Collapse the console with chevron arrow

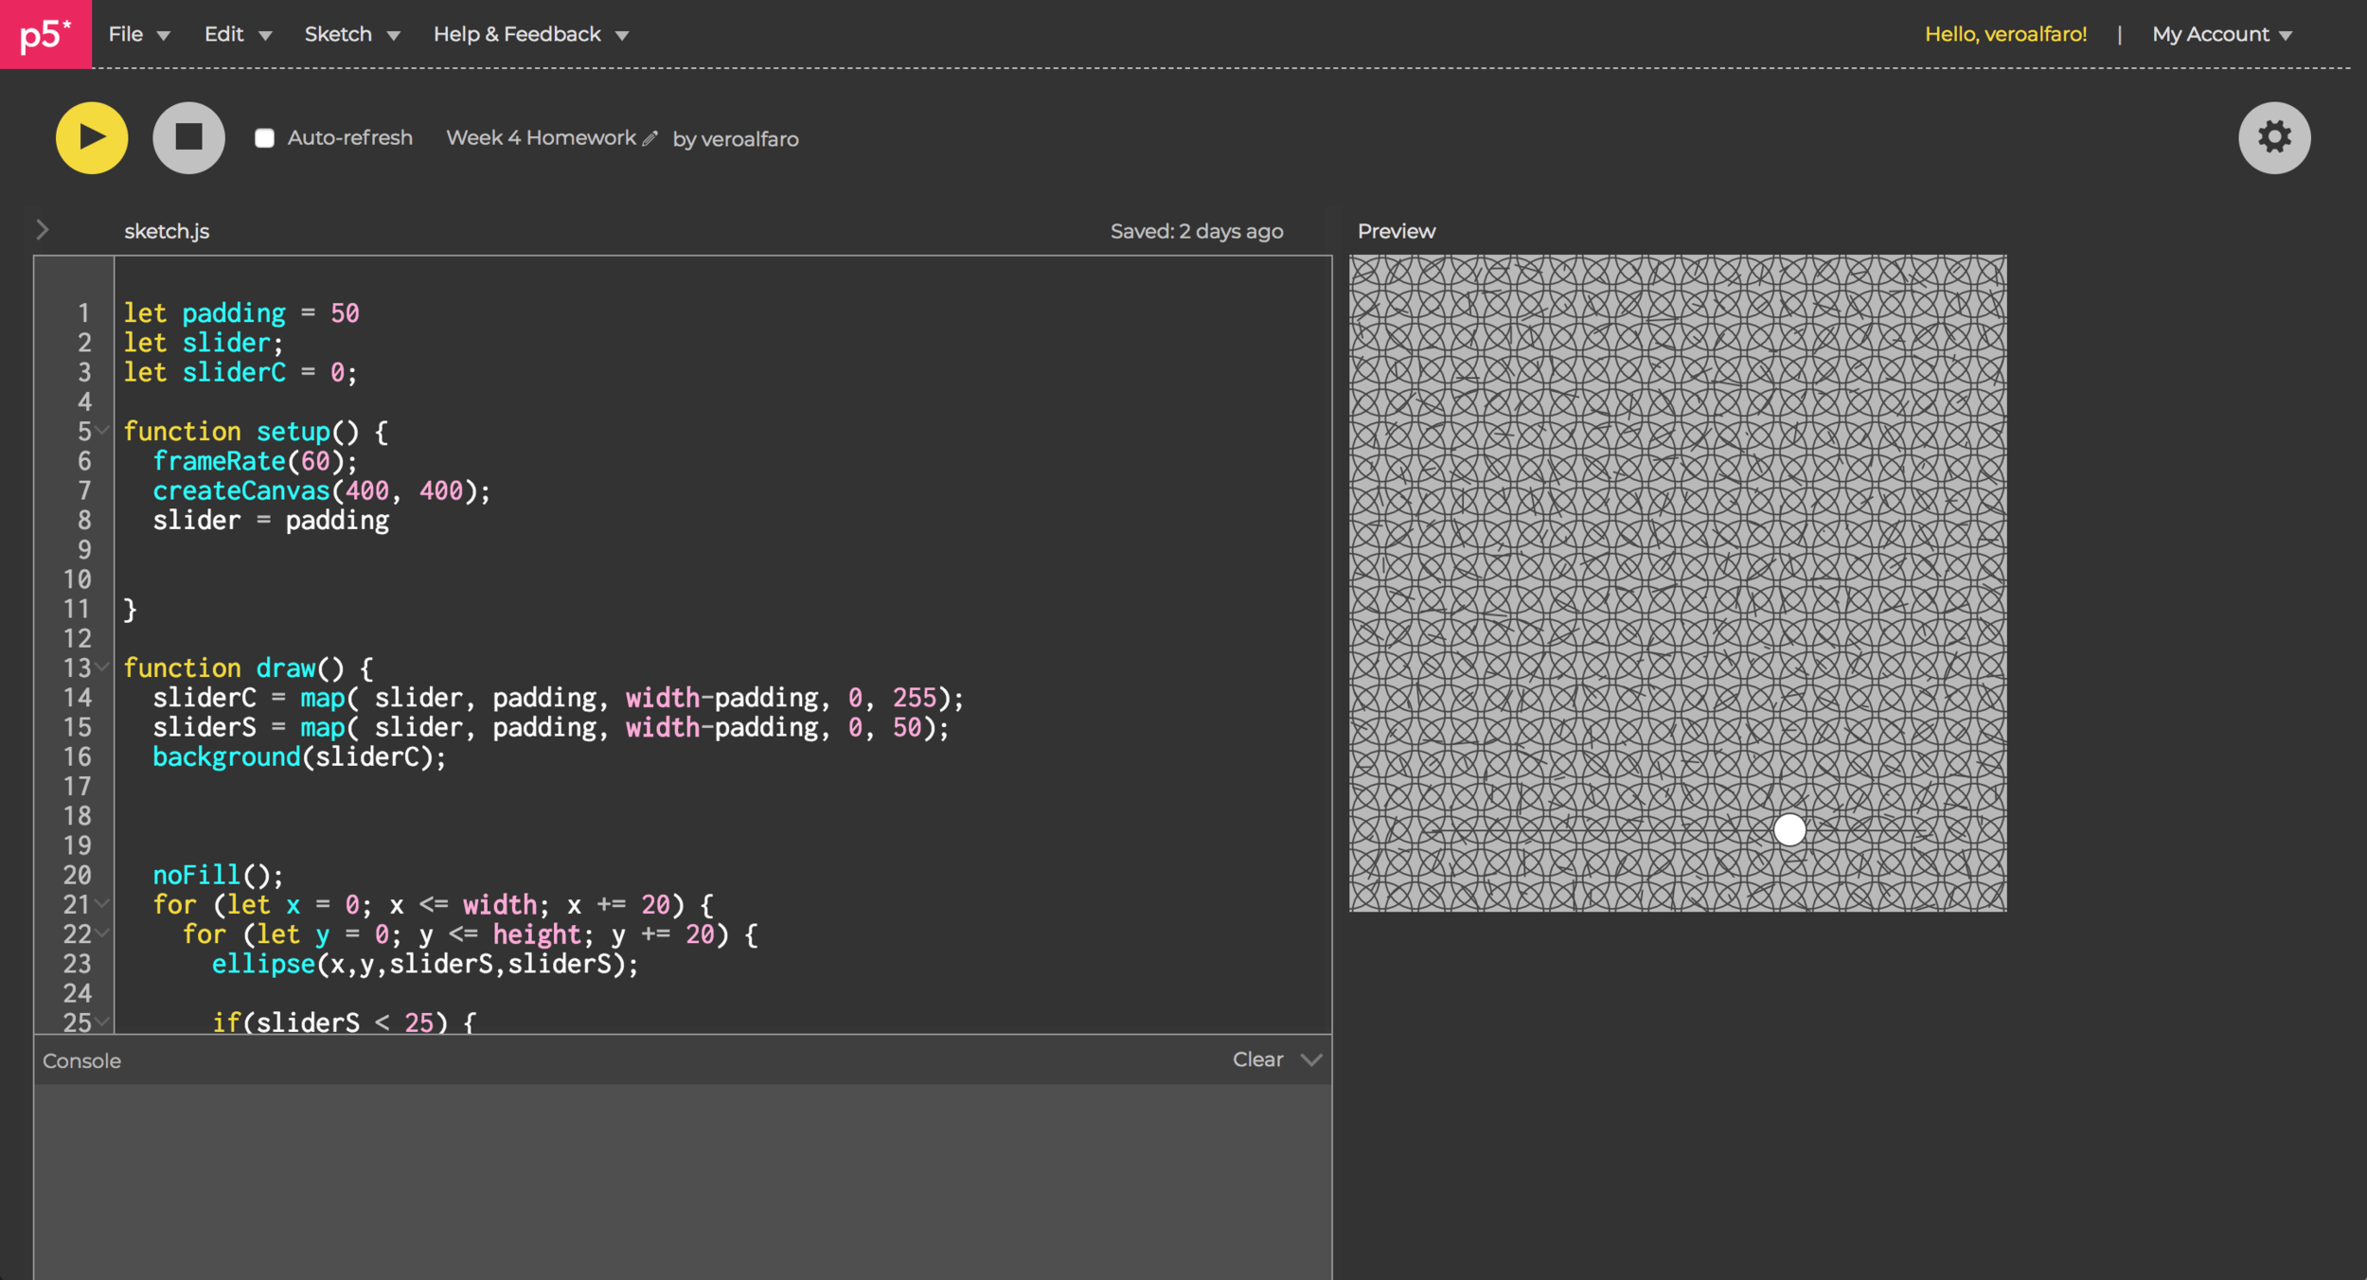[x=1311, y=1059]
